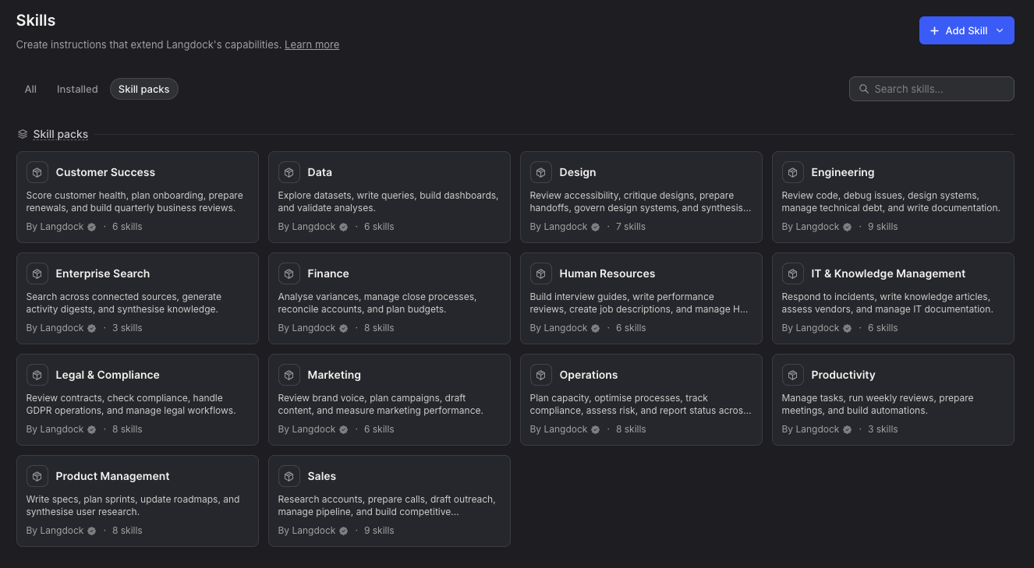Click the Customer Success pack cube icon

point(37,172)
